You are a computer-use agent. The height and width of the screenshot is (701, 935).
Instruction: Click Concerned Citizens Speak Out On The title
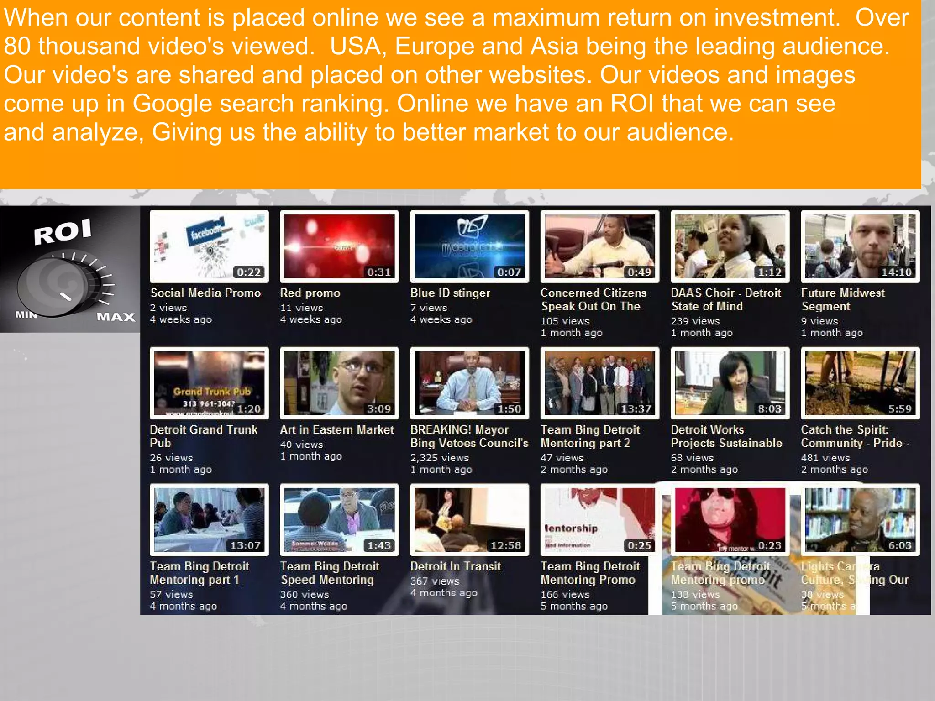(x=594, y=299)
